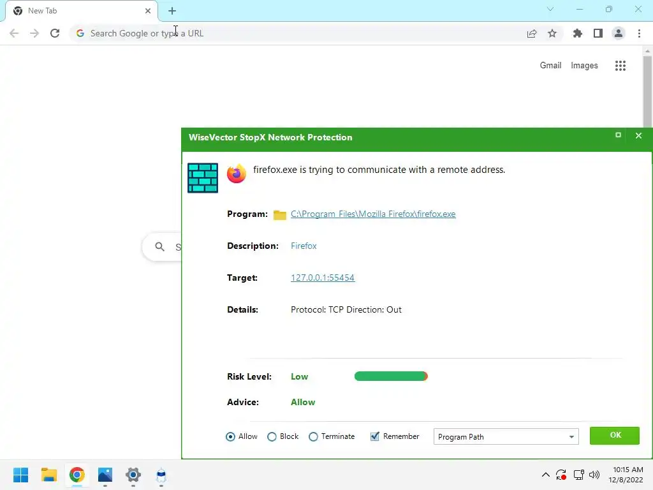Open the Chrome extensions puzzle icon
Image resolution: width=653 pixels, height=490 pixels.
click(578, 33)
